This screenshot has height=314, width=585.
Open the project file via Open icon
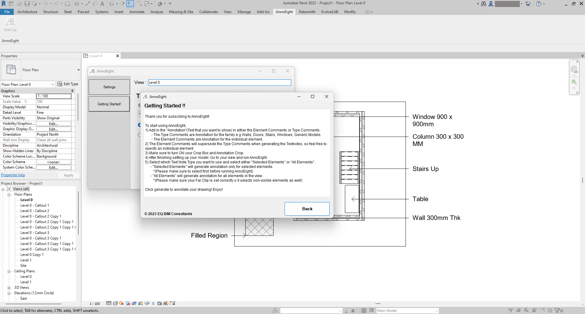[x=19, y=4]
